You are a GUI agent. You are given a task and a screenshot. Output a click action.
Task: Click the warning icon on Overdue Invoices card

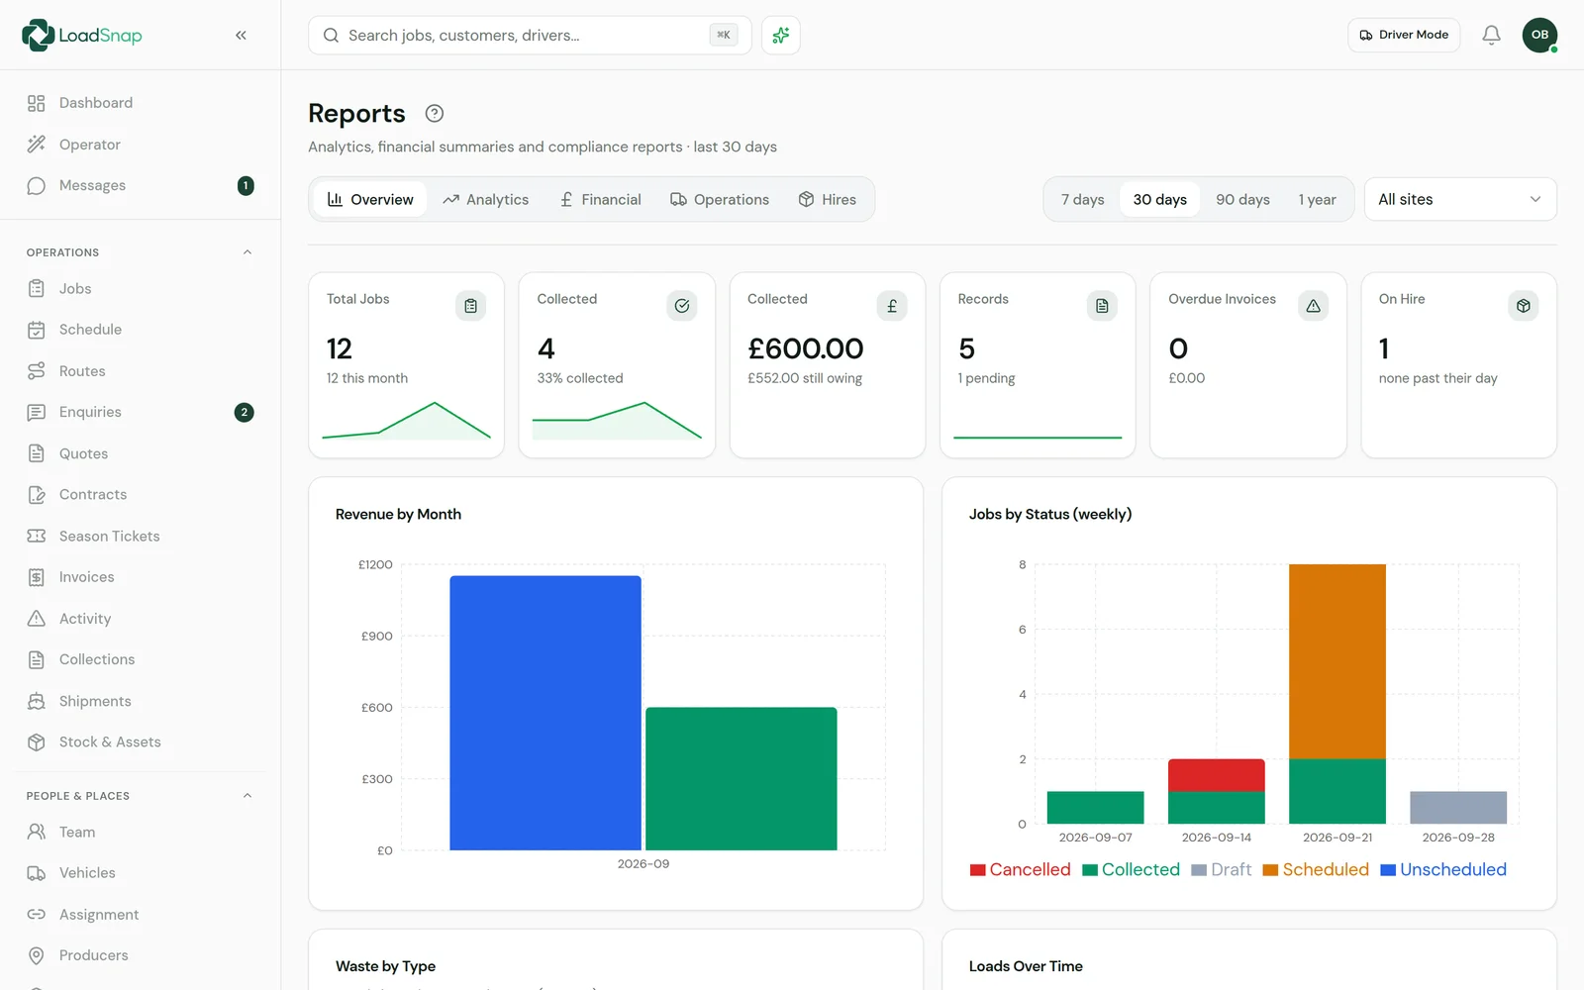[x=1313, y=306]
